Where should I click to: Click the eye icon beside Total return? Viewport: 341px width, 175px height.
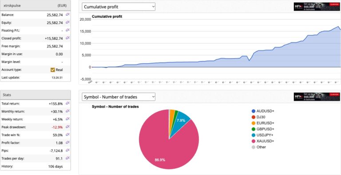click(x=67, y=103)
